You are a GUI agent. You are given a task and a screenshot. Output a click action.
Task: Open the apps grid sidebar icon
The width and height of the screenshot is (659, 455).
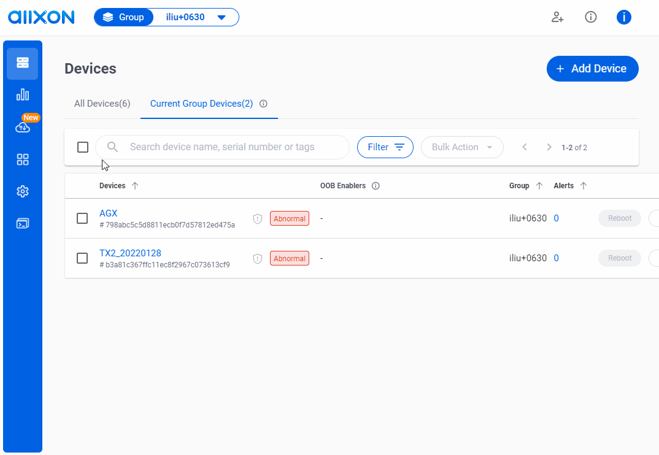[23, 159]
